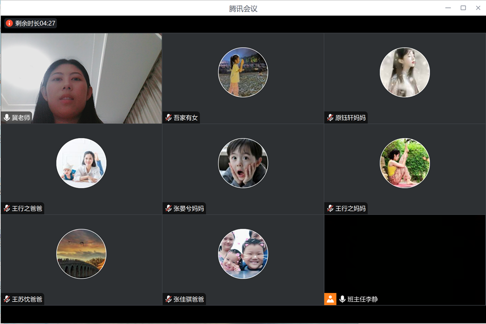Click the 王苏忱爸爸 name label
The image size is (486, 324).
(27, 299)
